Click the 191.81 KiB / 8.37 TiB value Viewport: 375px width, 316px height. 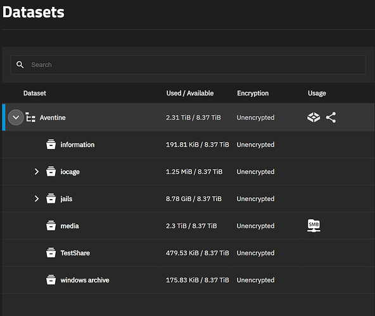point(198,145)
